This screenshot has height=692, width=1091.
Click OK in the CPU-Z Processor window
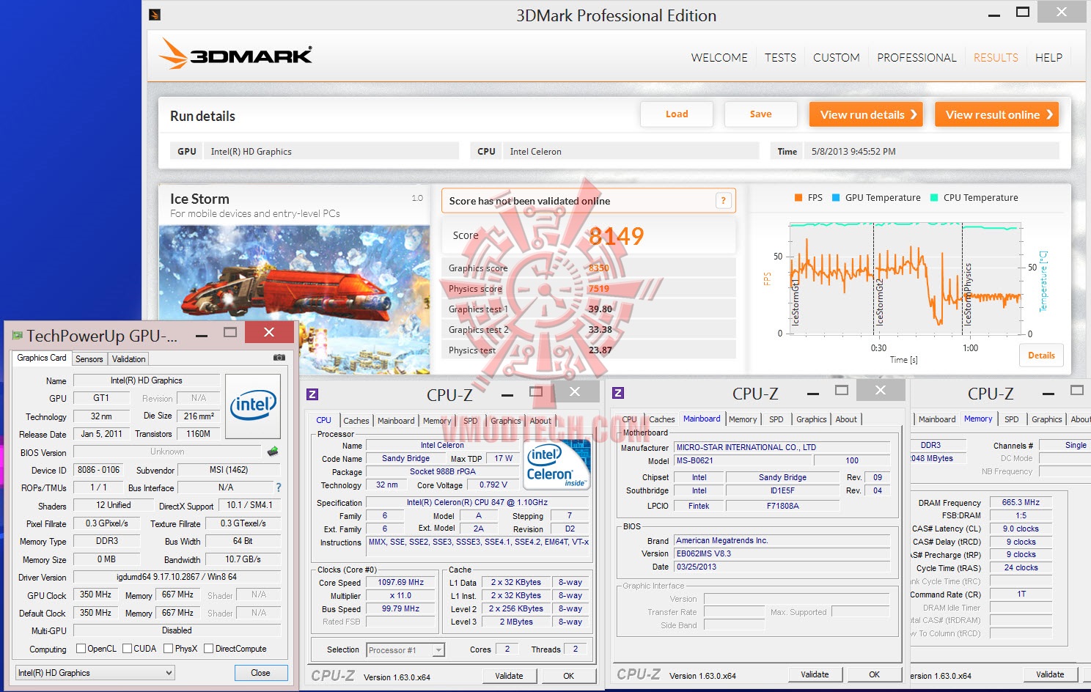coord(568,676)
